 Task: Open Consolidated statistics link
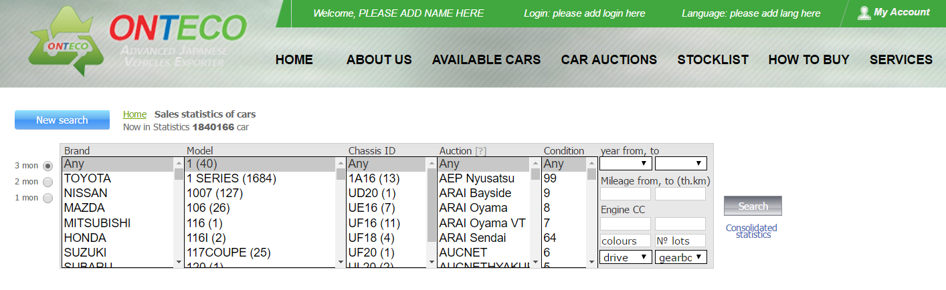pyautogui.click(x=753, y=231)
